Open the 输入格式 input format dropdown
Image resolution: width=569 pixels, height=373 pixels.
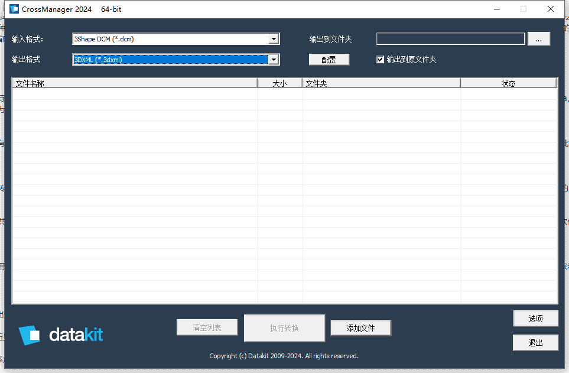171,38
